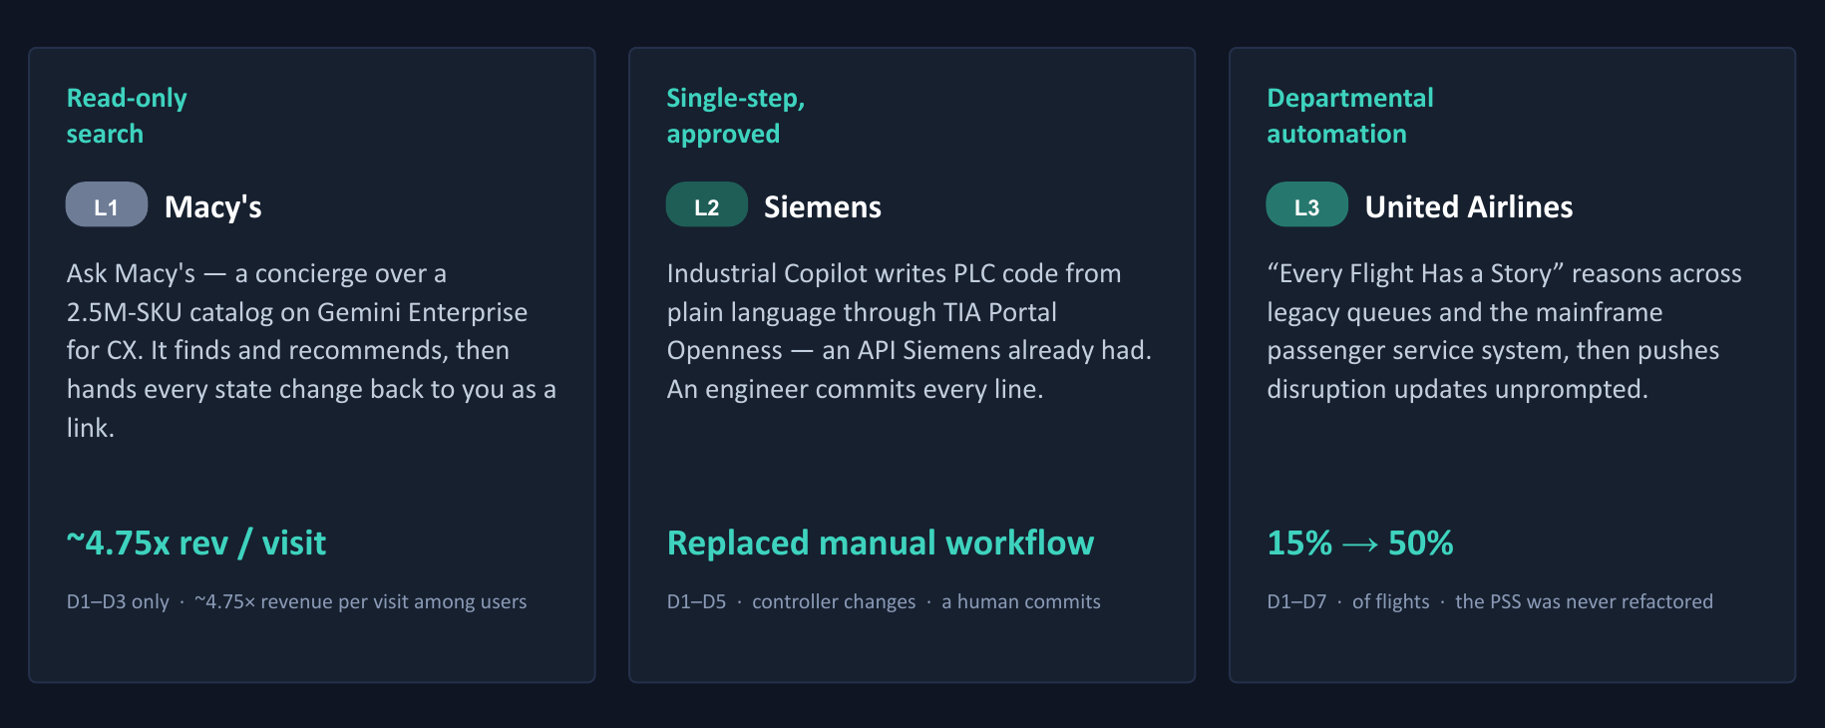Click the of flights footnote text
This screenshot has width=1825, height=728.
[1391, 601]
